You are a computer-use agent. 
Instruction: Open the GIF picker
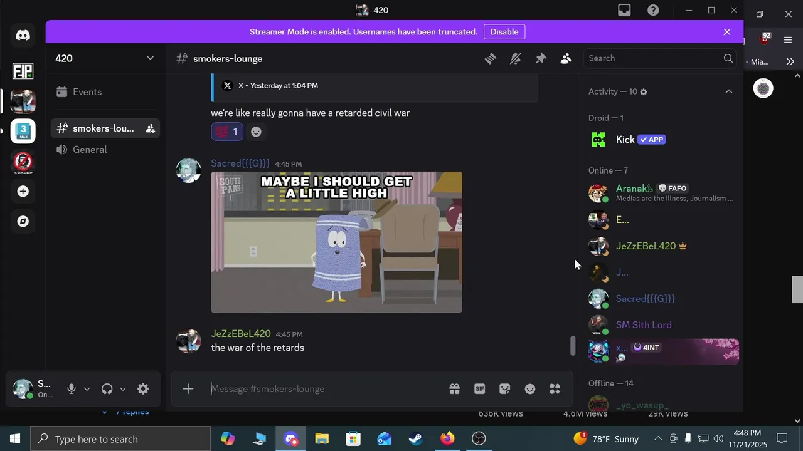pyautogui.click(x=480, y=389)
